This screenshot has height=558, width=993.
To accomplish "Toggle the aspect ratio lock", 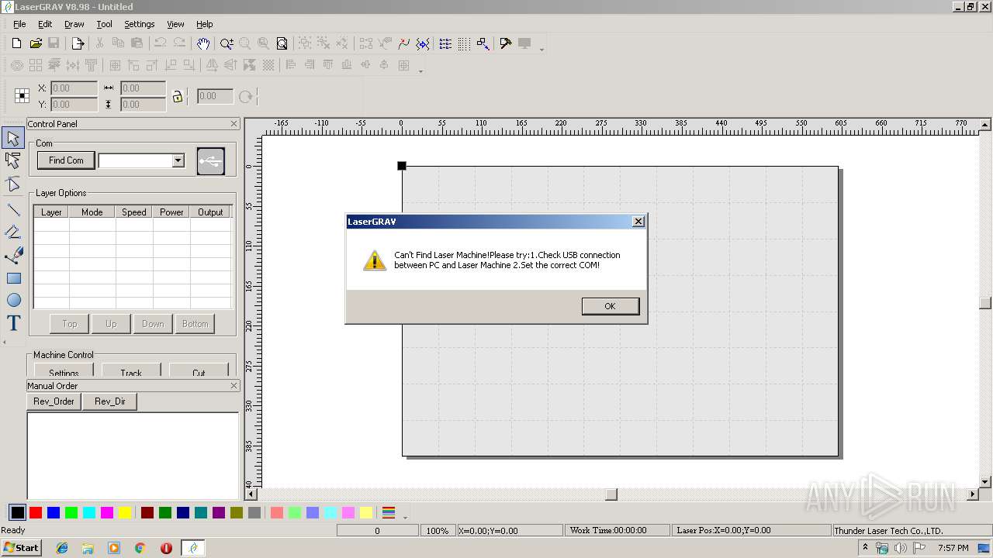I will 177,97.
